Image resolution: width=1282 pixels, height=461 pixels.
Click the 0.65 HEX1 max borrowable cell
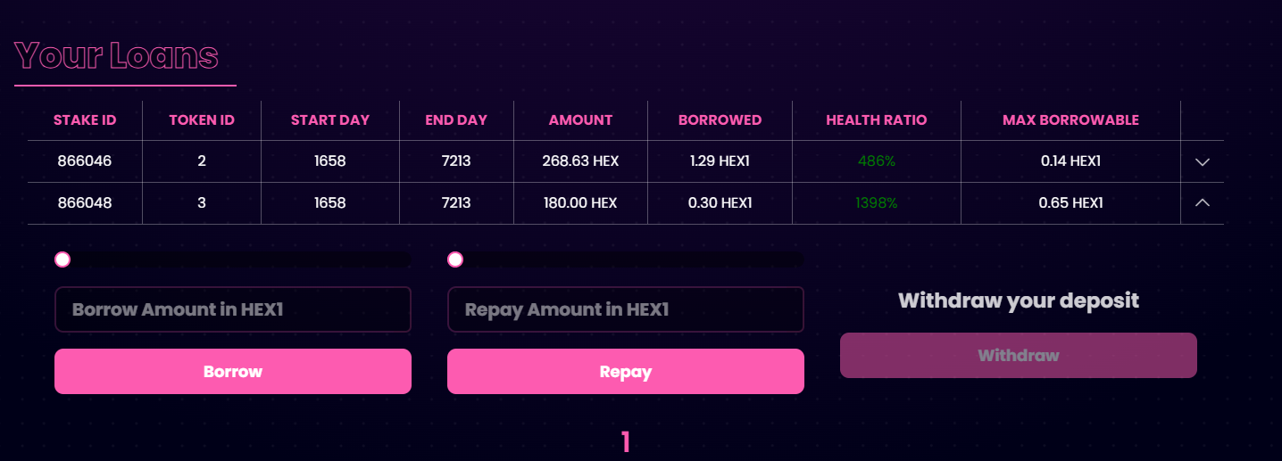(1070, 203)
